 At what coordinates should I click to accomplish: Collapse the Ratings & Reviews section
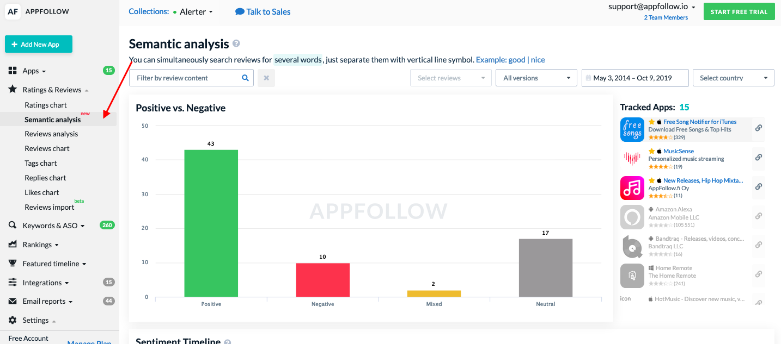[56, 90]
